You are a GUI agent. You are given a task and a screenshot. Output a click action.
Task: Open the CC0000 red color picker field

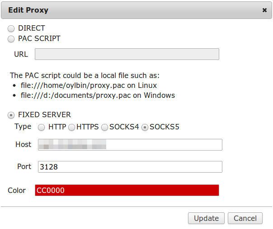127,190
